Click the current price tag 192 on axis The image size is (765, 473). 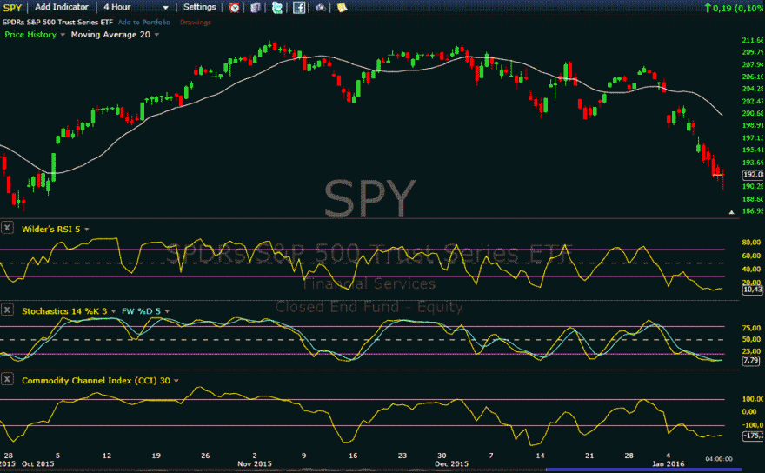[753, 174]
